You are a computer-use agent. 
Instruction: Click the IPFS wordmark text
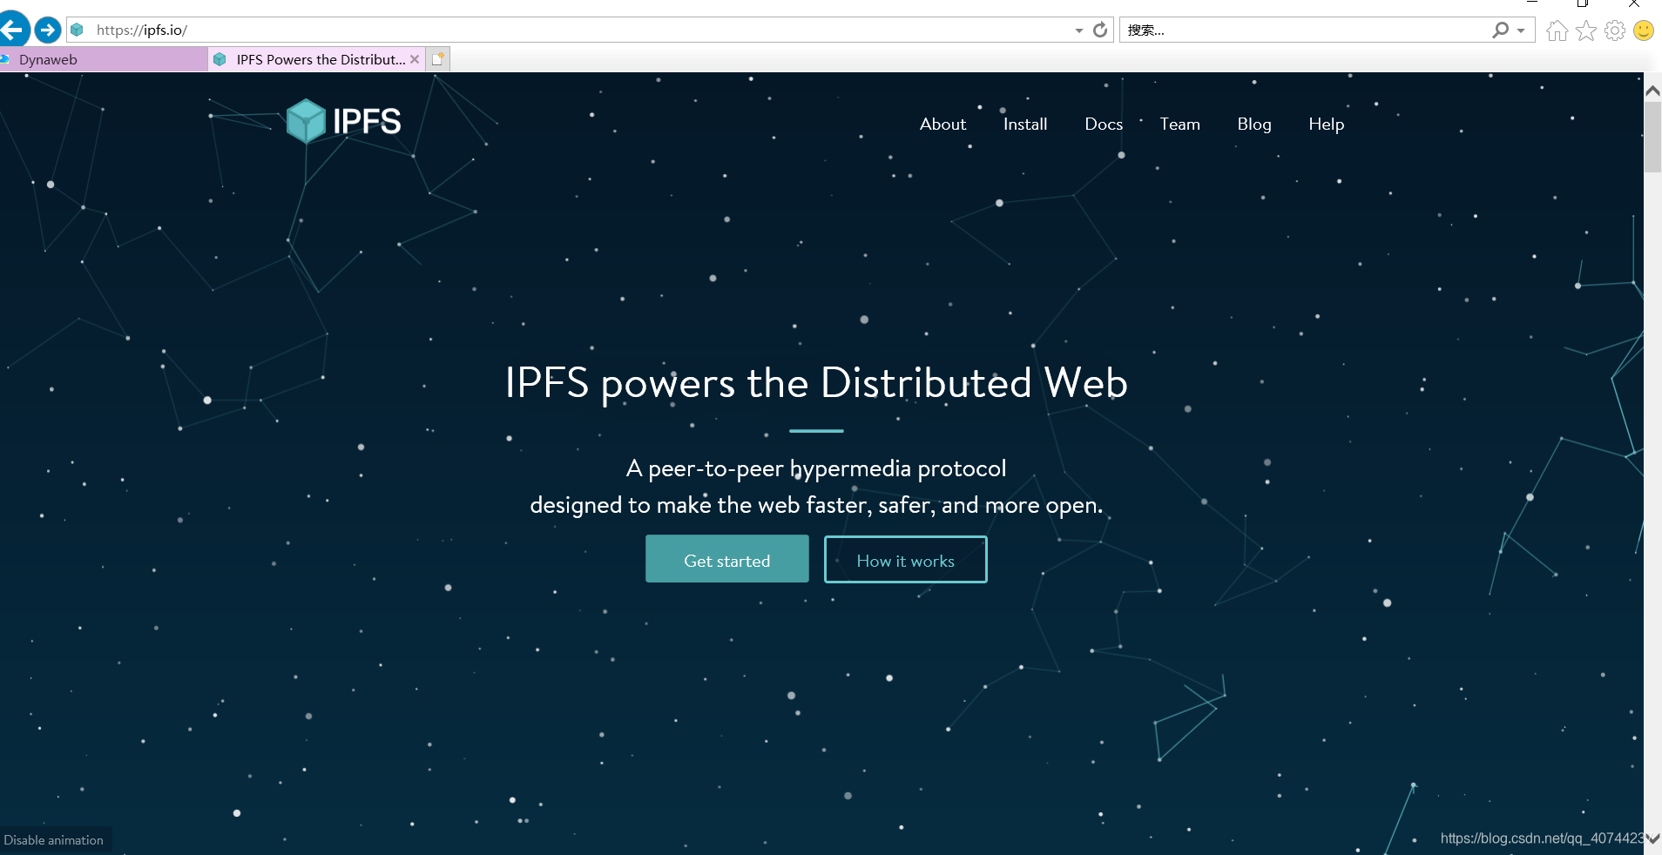(367, 121)
